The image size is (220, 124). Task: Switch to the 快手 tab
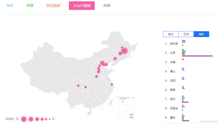coord(10,6)
